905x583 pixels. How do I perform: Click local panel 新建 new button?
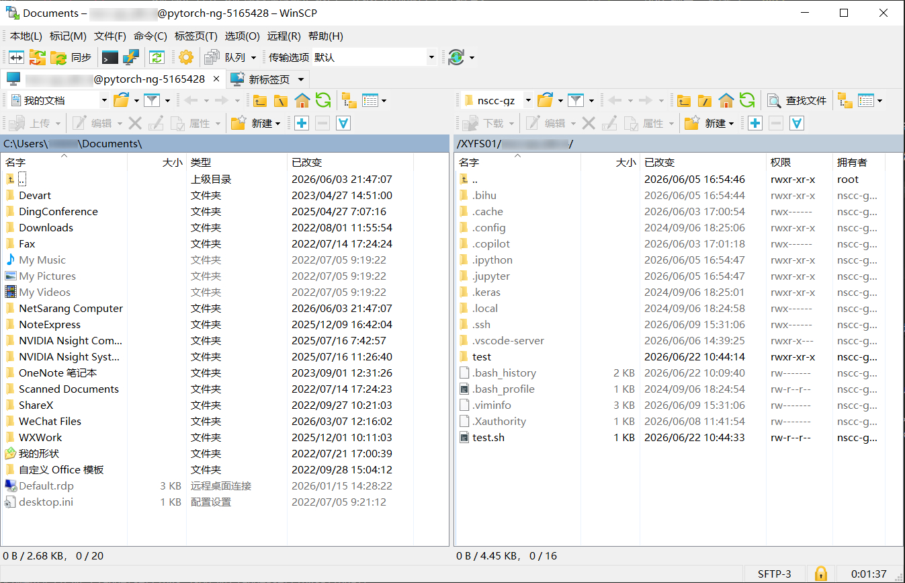tap(256, 123)
